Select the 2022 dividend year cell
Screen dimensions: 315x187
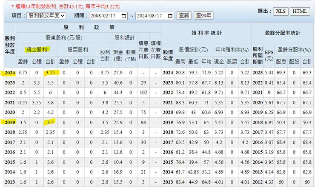(10, 93)
